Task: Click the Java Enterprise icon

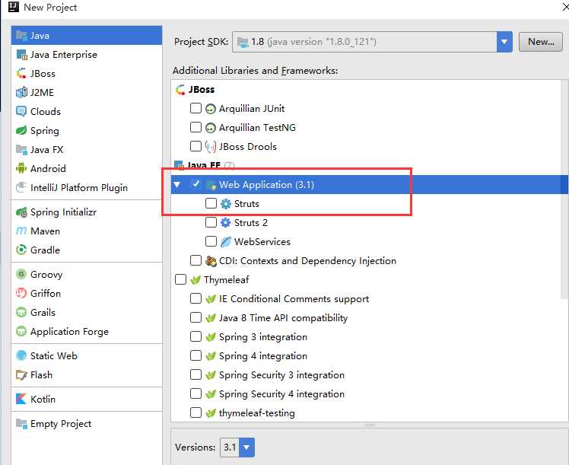Action: click(21, 55)
